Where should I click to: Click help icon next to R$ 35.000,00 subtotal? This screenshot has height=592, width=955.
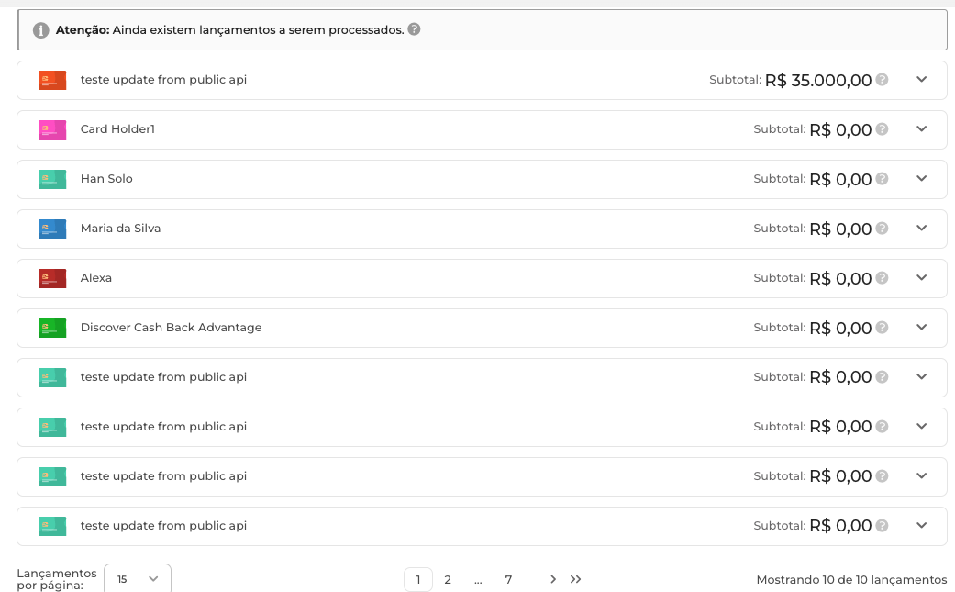[x=882, y=80]
